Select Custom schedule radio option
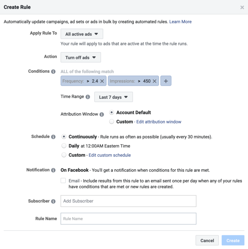This screenshot has height=249, width=248. [64, 155]
